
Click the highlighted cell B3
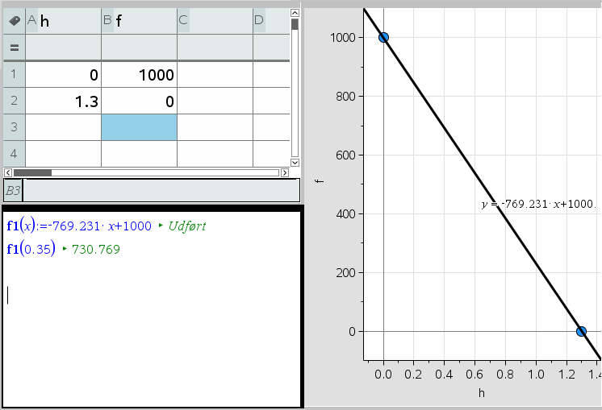pos(139,127)
